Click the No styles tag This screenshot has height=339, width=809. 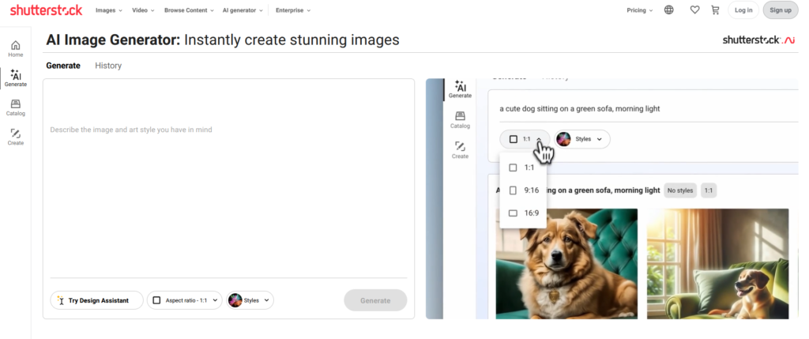680,190
